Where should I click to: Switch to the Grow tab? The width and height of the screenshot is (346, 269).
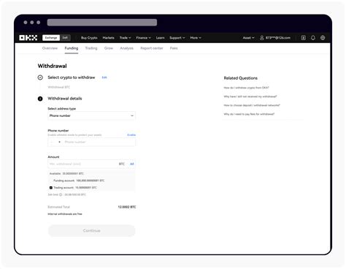(109, 48)
